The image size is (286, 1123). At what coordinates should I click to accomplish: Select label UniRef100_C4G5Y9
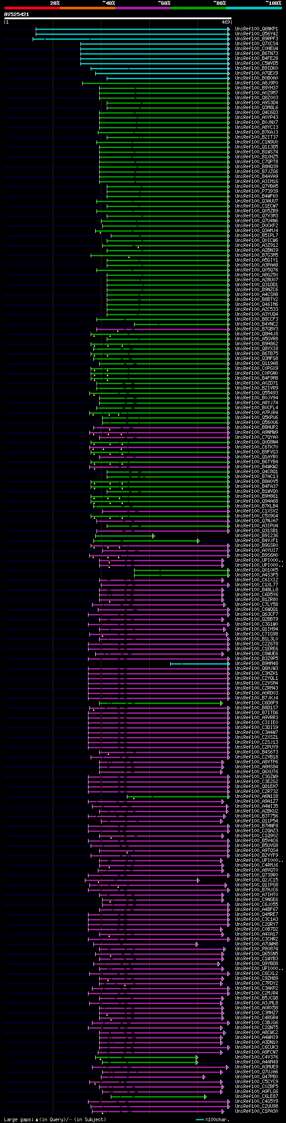tap(257, 1102)
